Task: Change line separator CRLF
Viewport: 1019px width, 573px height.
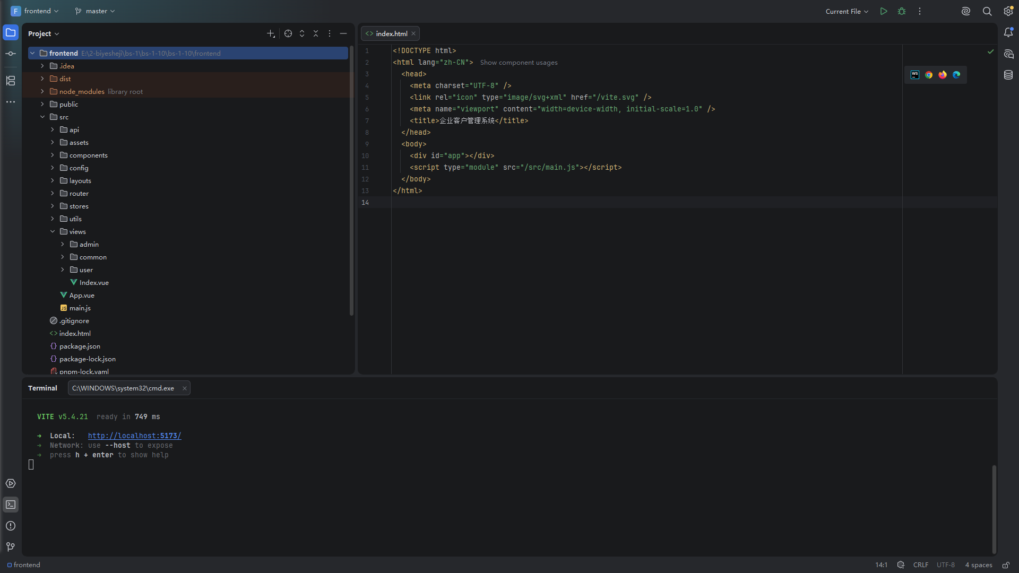Action: (921, 565)
